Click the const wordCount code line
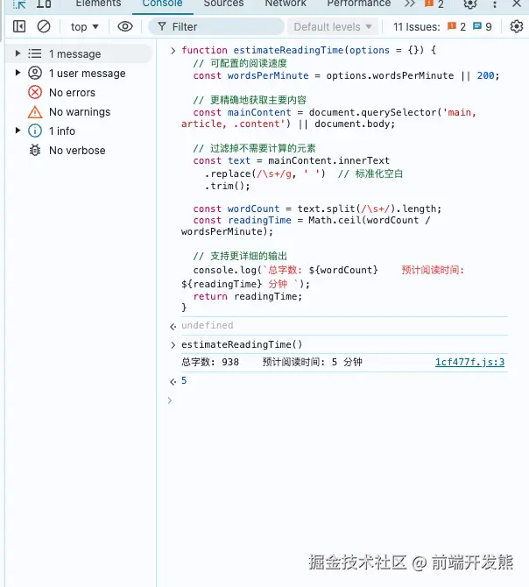The height and width of the screenshot is (587, 529). click(x=317, y=209)
